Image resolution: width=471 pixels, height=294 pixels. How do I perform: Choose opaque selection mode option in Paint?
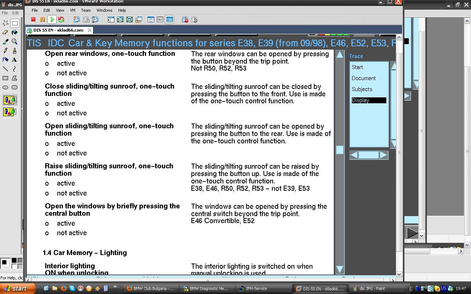coord(10,100)
